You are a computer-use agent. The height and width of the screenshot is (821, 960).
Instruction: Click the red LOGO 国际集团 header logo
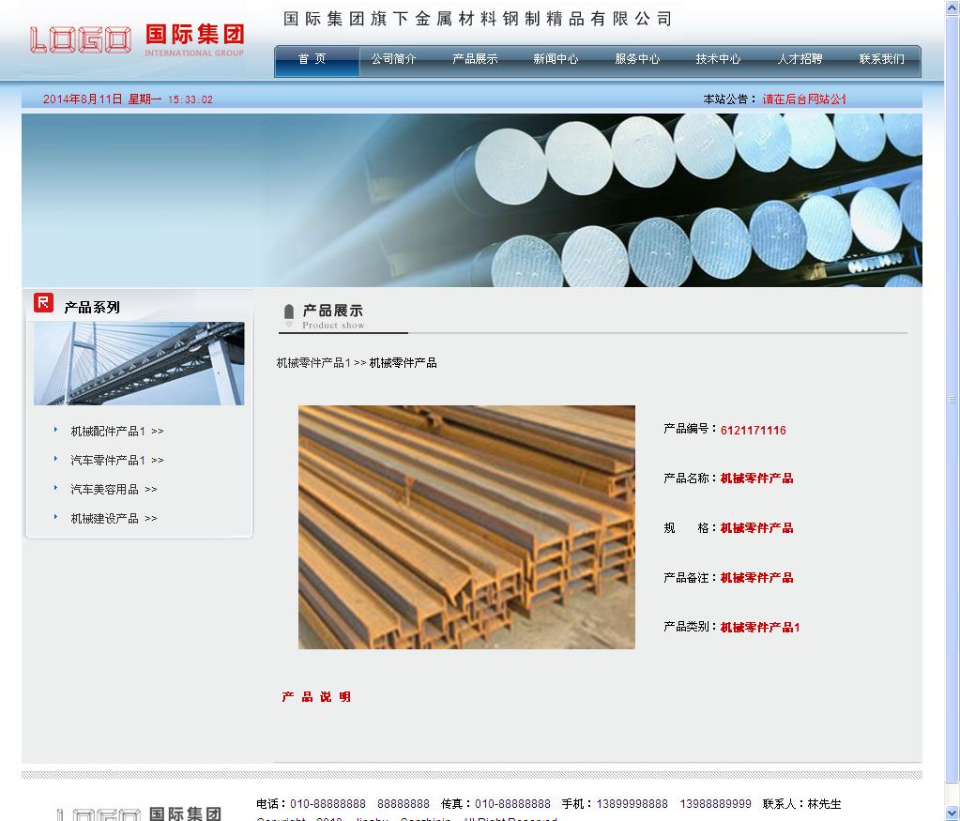point(137,39)
